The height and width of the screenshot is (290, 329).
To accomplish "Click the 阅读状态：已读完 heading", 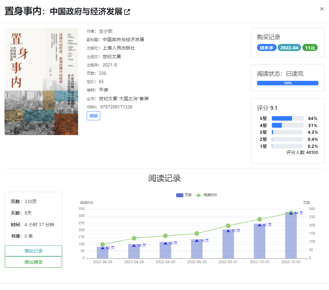I will [280, 74].
